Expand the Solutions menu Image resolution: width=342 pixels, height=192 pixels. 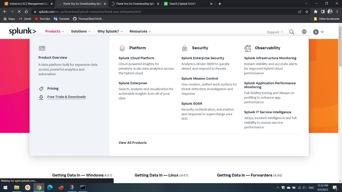click(x=80, y=31)
